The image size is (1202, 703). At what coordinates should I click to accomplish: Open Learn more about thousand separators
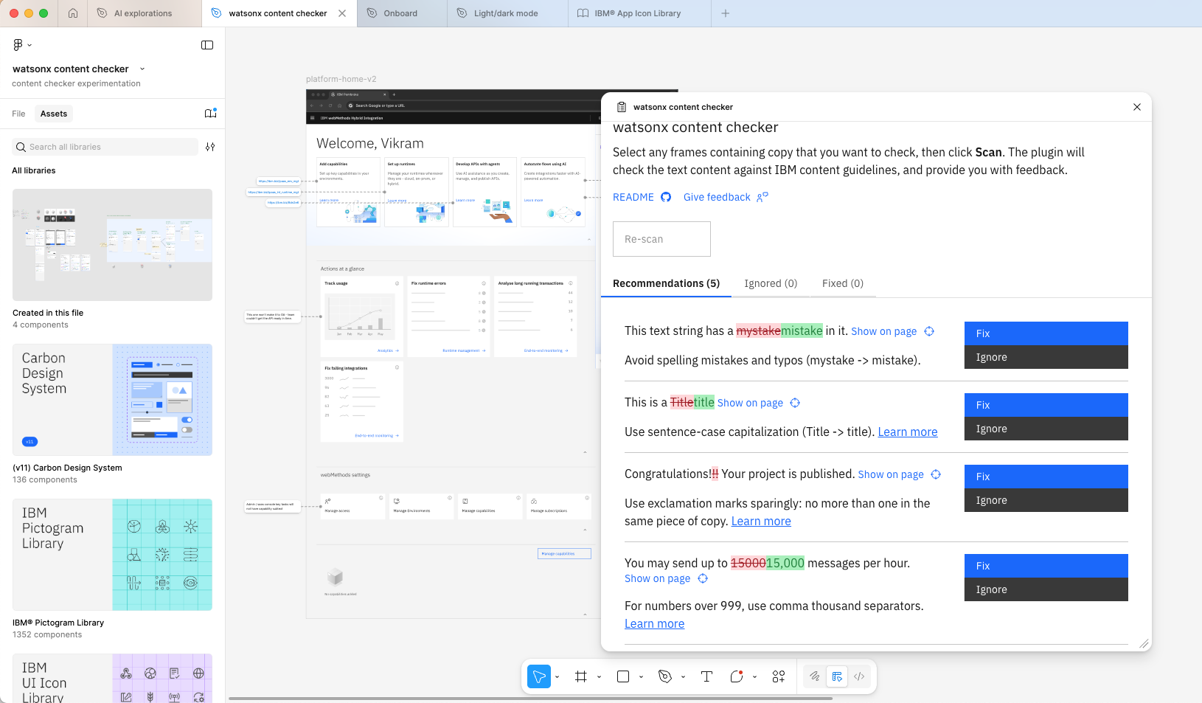tap(654, 624)
